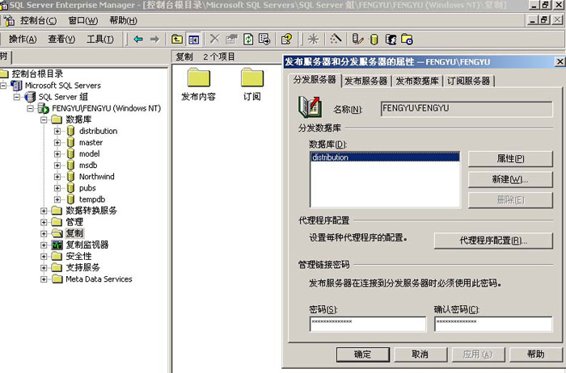The image size is (566, 373).
Task: Click the Back arrow toolbar icon
Action: (138, 39)
